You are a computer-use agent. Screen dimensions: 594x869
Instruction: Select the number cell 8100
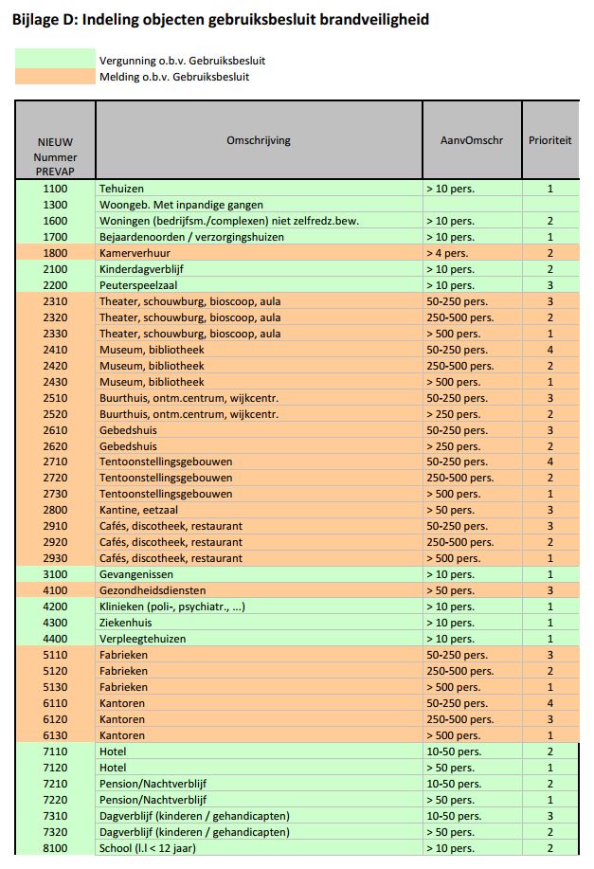point(55,847)
